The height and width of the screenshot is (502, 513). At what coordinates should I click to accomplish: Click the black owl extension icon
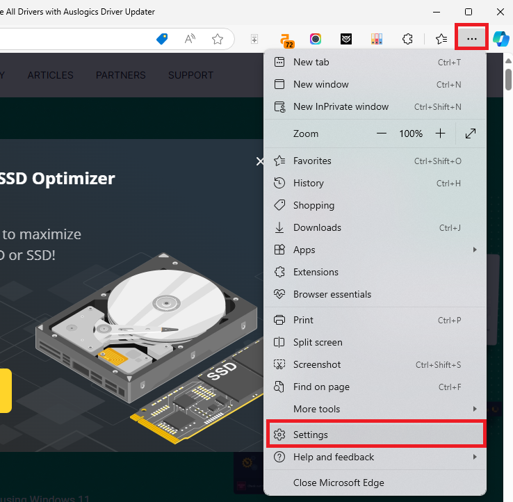pos(345,39)
